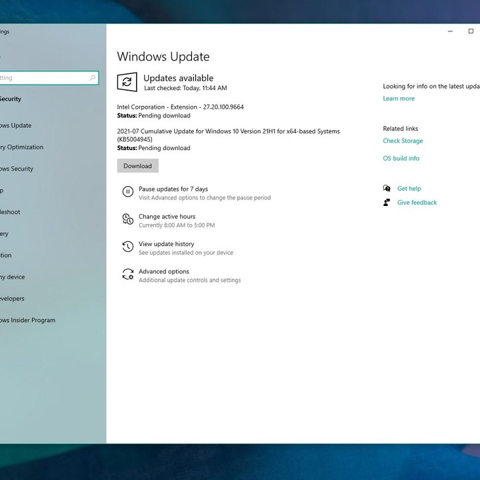The height and width of the screenshot is (480, 480).
Task: Maximize the Settings window
Action: (471, 31)
